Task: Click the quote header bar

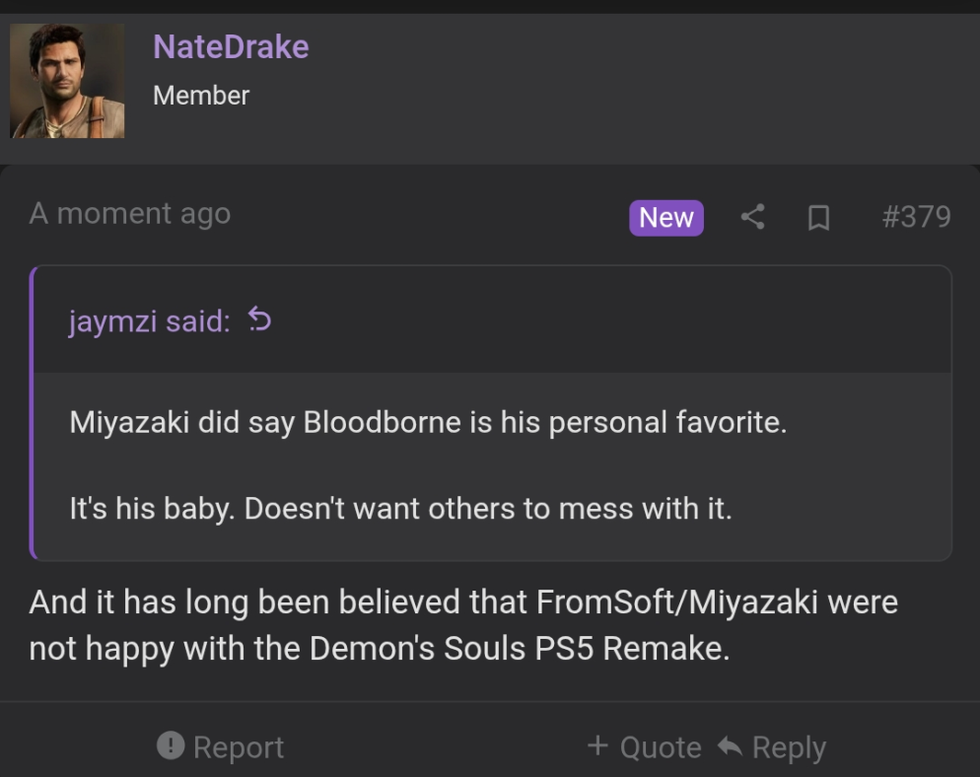Action: pos(592,320)
